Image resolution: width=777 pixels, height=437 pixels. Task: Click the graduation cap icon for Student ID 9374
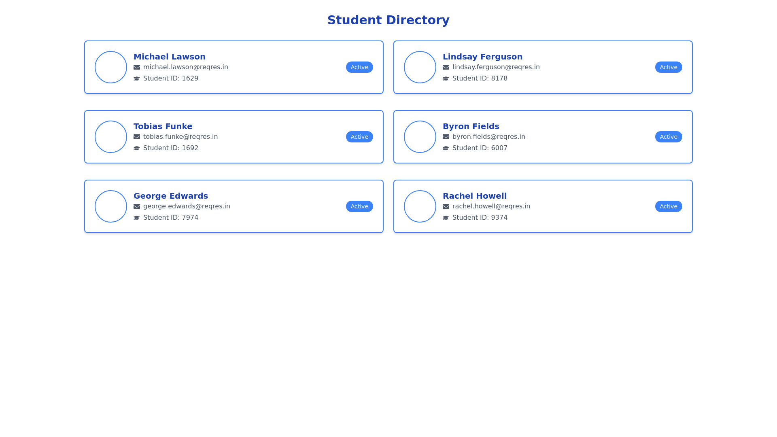(446, 218)
